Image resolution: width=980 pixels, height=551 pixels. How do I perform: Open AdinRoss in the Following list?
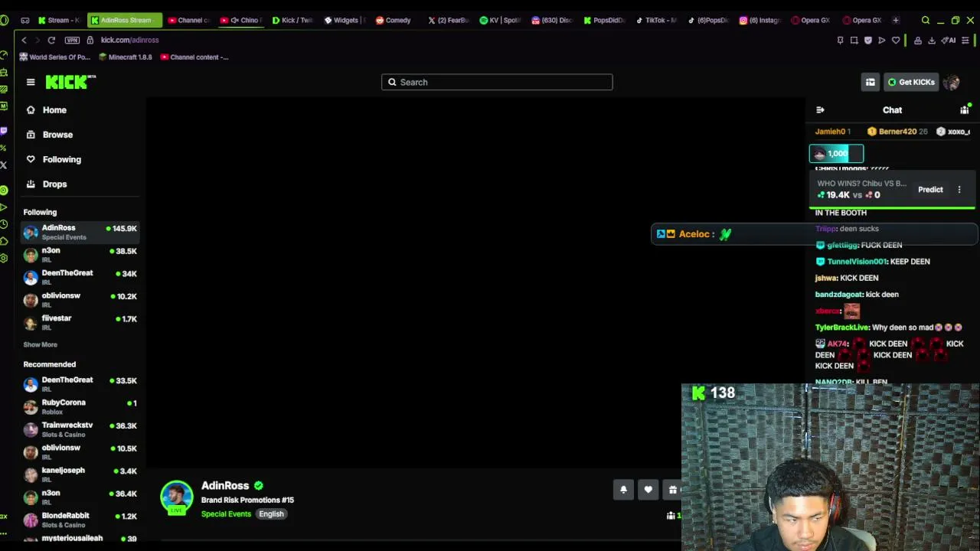click(x=80, y=232)
